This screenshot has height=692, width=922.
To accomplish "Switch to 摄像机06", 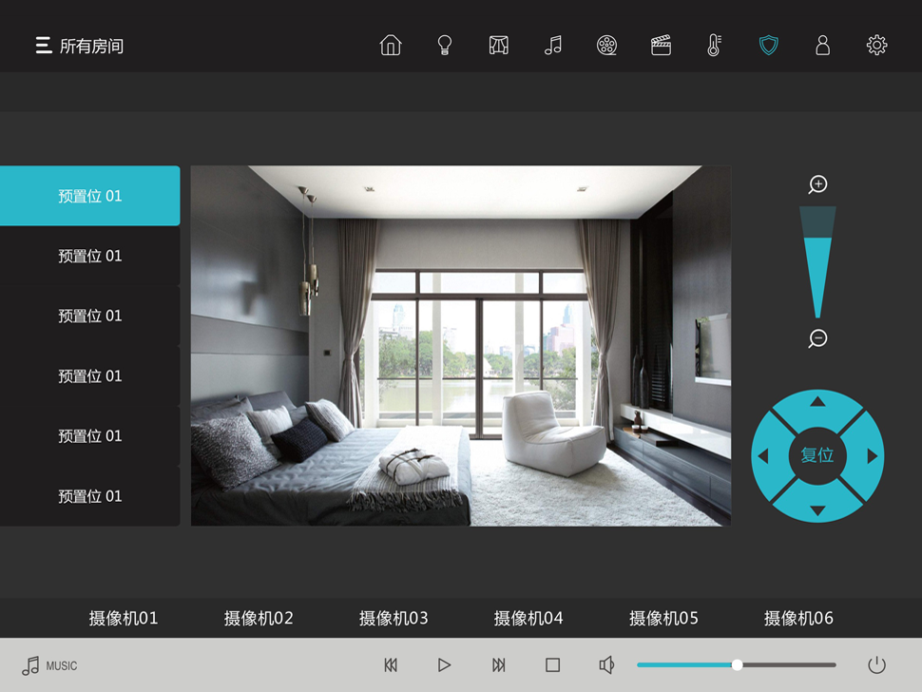I will coord(798,618).
